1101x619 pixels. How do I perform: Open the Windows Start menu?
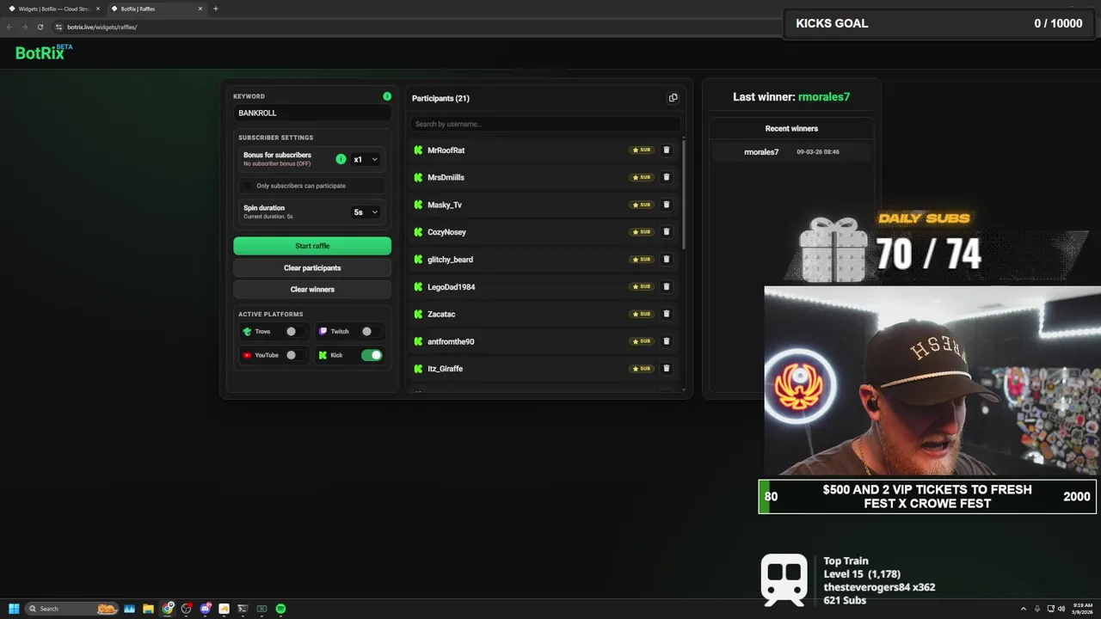point(14,609)
